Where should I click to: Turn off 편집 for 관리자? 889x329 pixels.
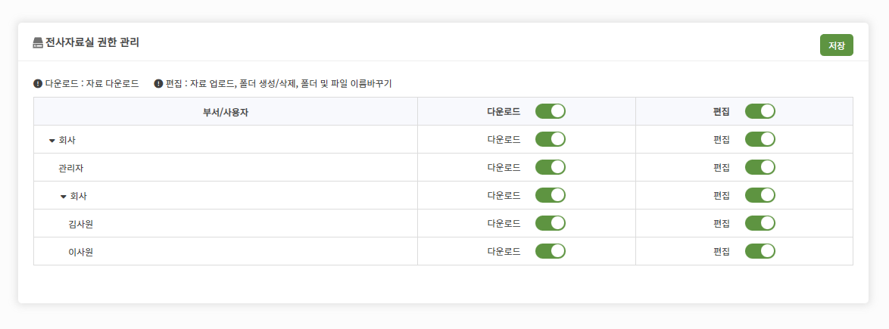point(760,167)
